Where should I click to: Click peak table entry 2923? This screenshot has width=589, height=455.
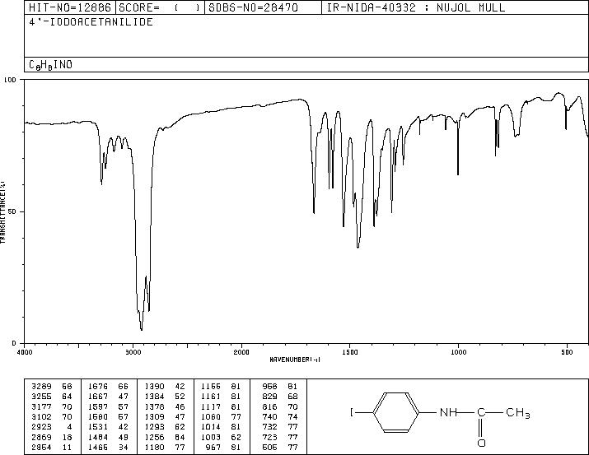click(x=51, y=427)
